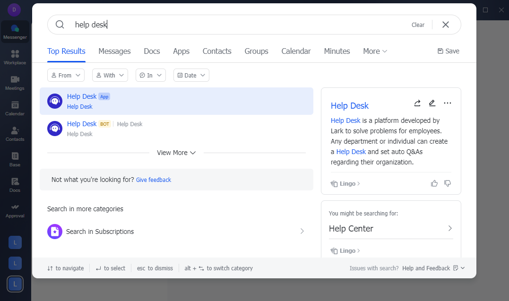Click the share icon on the Help Desk card
509x301 pixels.
point(417,103)
